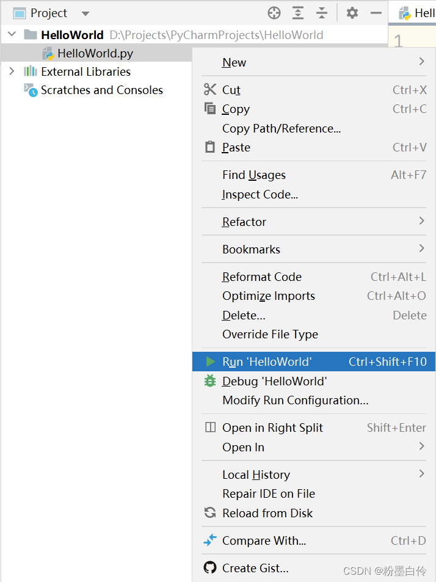Run 'HelloWorld' from the context menu

pos(314,362)
